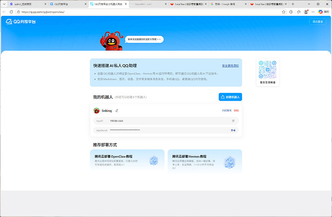Open the browser profile avatar

[306, 12]
